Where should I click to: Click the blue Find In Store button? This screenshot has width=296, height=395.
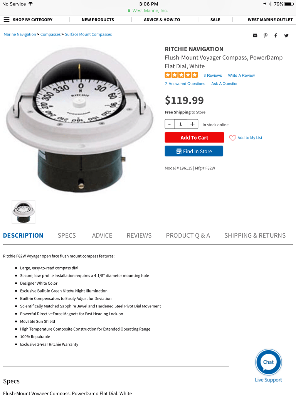194,151
